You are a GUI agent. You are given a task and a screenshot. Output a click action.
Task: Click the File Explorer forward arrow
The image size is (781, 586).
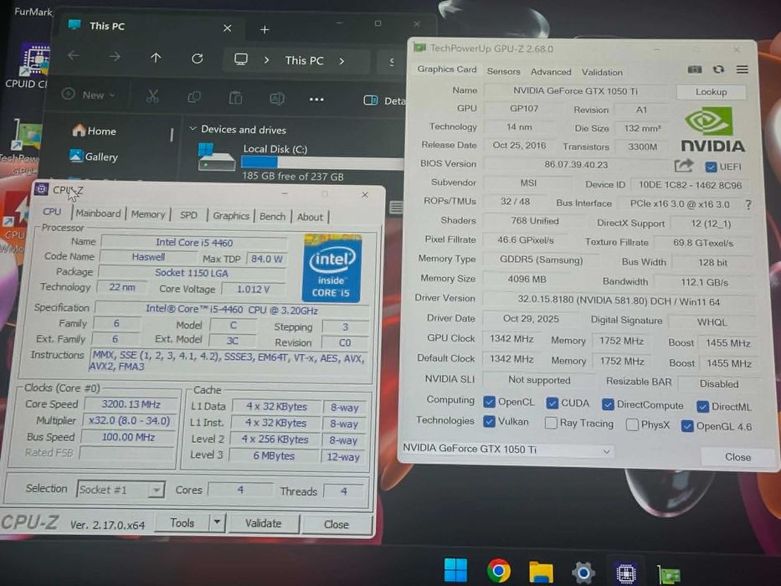115,57
